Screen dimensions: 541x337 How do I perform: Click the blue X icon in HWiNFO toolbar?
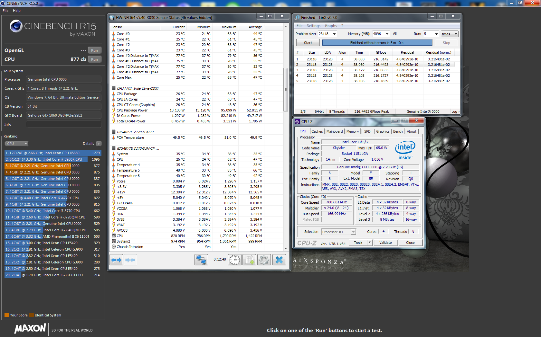279,260
